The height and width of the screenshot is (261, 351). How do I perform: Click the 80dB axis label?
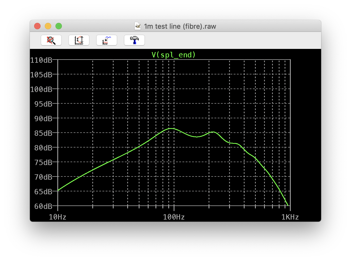tap(43, 148)
